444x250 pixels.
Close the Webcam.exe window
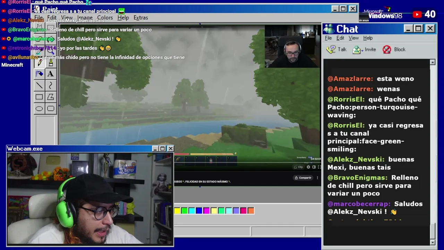tap(170, 149)
